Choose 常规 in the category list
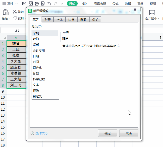This screenshot has width=163, height=147. (45, 33)
